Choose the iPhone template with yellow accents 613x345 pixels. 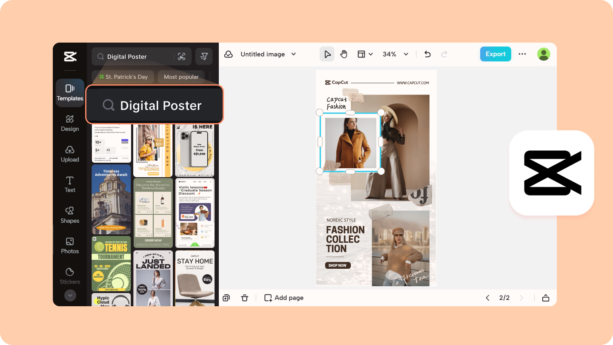coord(195,150)
